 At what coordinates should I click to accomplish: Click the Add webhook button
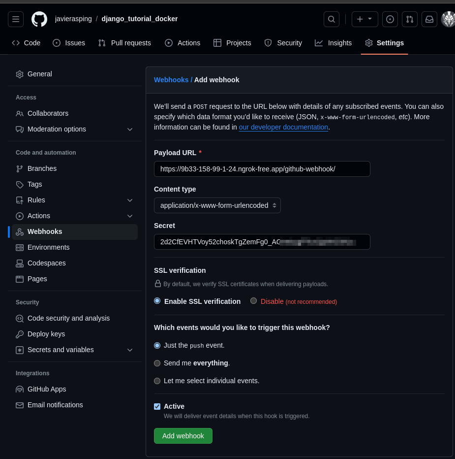(x=183, y=436)
